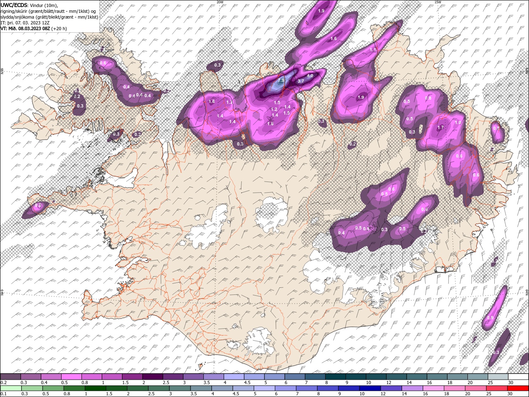This screenshot has height=397, width=529.
Task: Click the 1.0 snowfall value label
Action: click(458, 123)
